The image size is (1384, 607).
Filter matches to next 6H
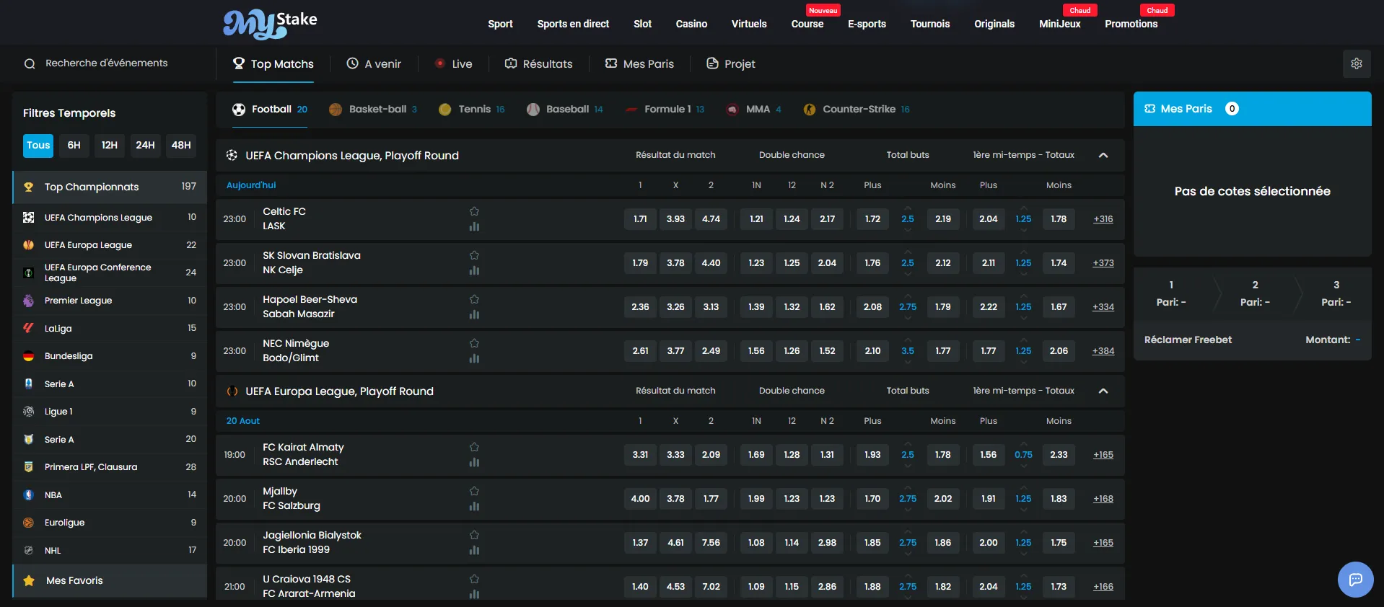click(x=74, y=145)
